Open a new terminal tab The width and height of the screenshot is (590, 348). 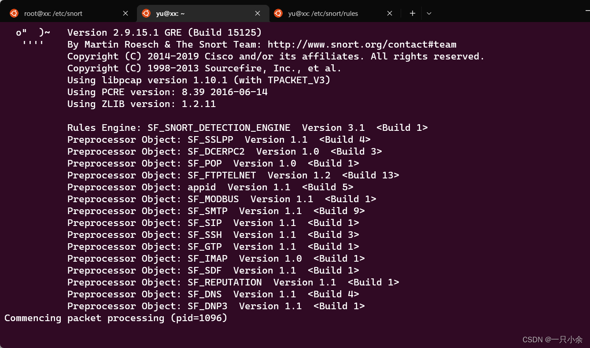tap(413, 13)
